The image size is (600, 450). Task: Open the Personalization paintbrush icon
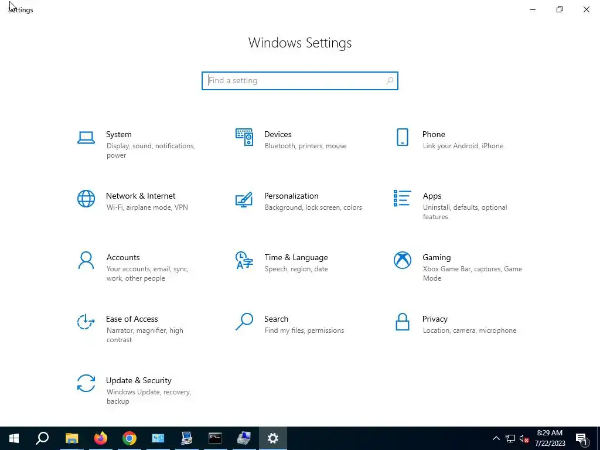click(x=244, y=199)
